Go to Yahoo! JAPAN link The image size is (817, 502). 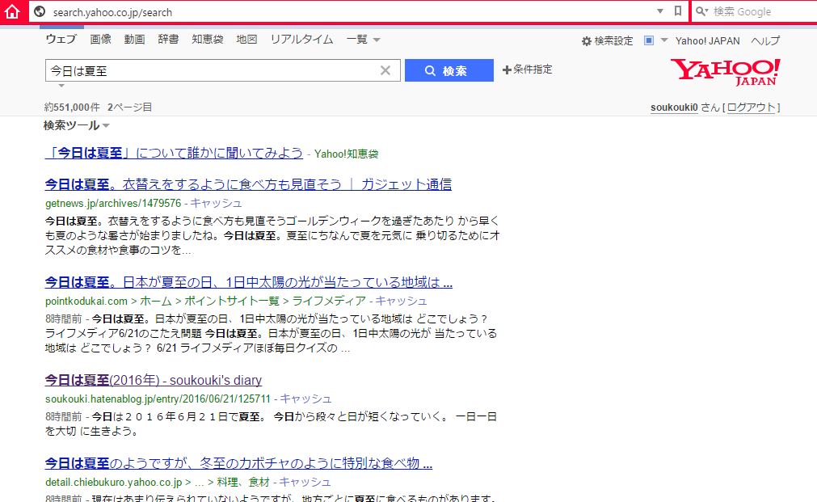coord(708,40)
